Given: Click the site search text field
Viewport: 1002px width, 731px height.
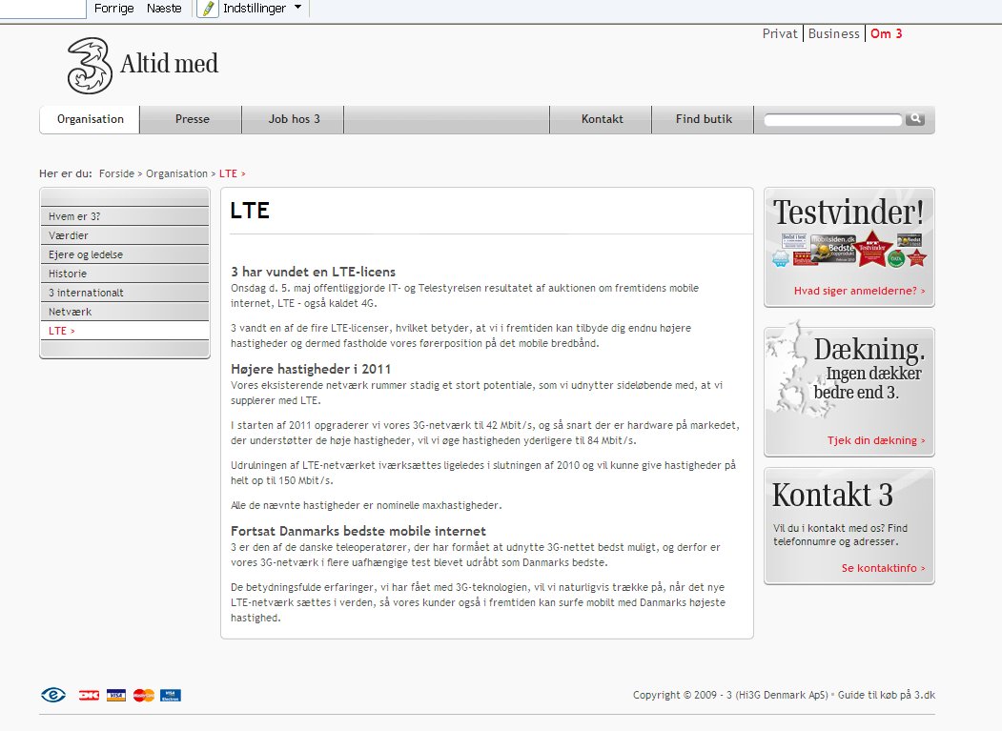Looking at the screenshot, I should (832, 120).
